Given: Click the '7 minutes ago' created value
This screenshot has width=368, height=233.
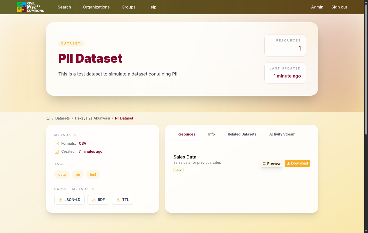Looking at the screenshot, I should [x=90, y=151].
